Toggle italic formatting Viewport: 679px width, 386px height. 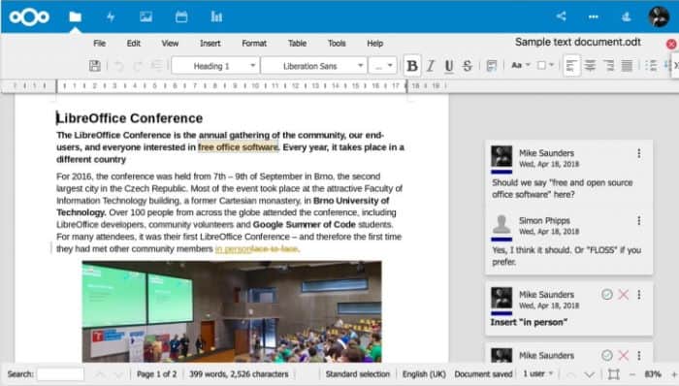pos(431,66)
